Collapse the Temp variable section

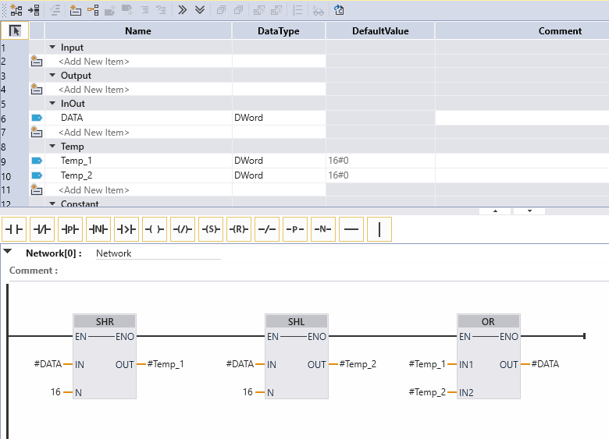click(x=52, y=147)
